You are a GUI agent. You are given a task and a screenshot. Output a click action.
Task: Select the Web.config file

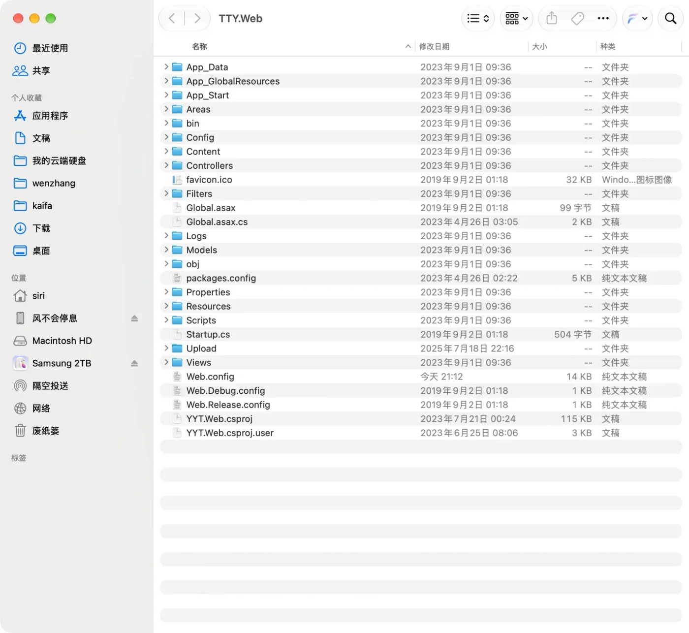click(x=421, y=377)
